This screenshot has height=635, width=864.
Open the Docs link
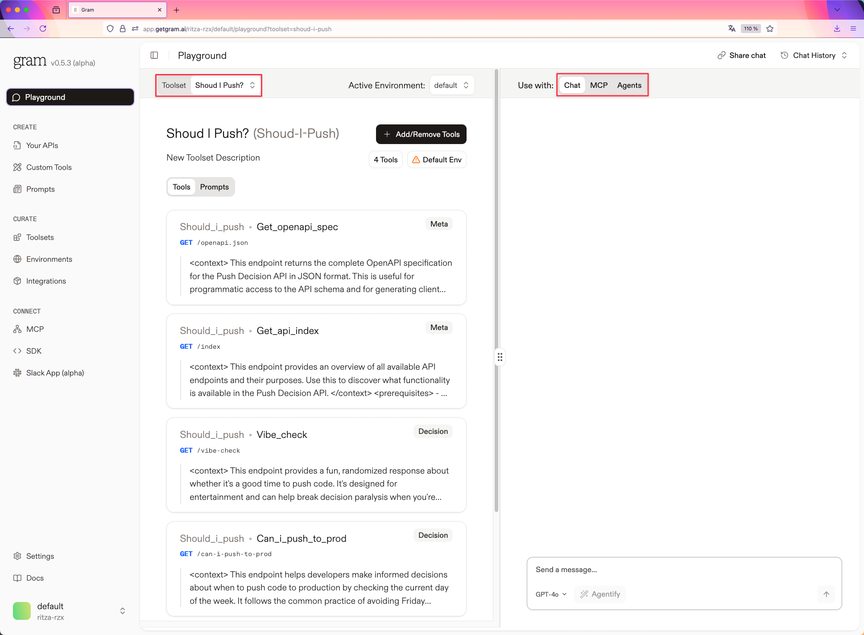tap(35, 578)
